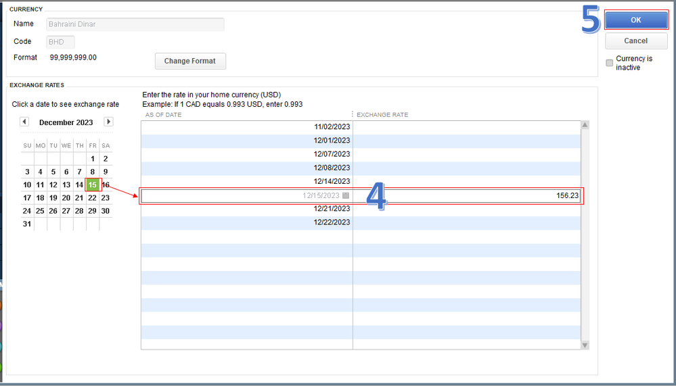Click the 156.23 exchange rate field
This screenshot has width=676, height=386.
tap(466, 195)
